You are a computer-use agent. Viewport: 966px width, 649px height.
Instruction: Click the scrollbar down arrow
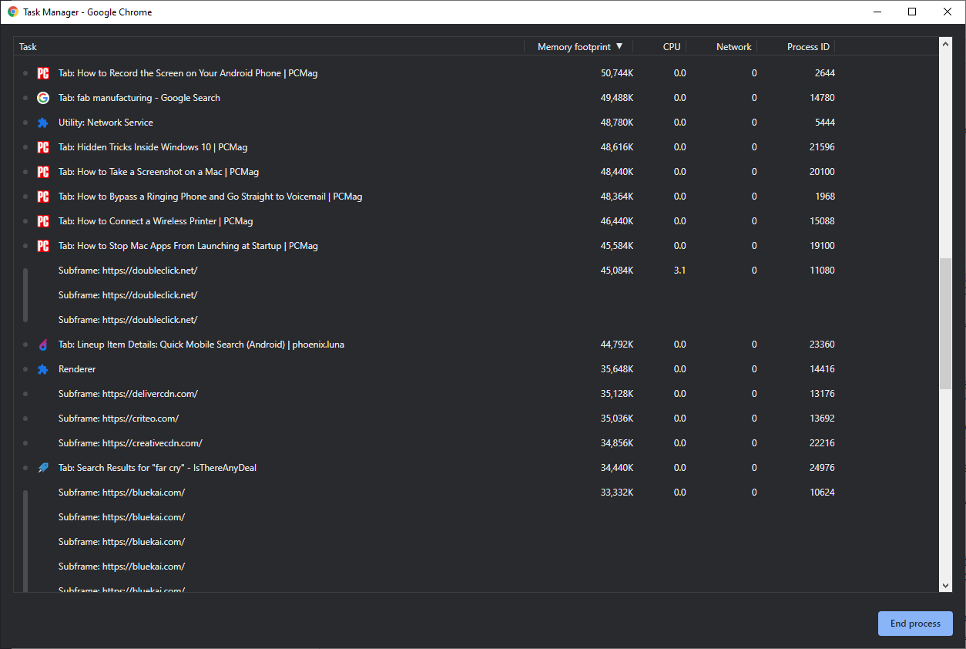point(946,586)
